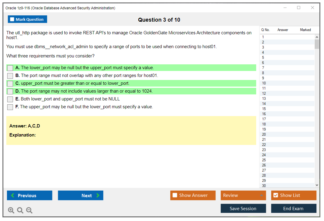Check answer option A about lower_port null
The width and height of the screenshot is (324, 221).
tap(10, 68)
